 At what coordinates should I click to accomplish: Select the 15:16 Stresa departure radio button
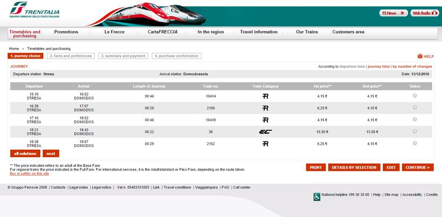(415, 96)
